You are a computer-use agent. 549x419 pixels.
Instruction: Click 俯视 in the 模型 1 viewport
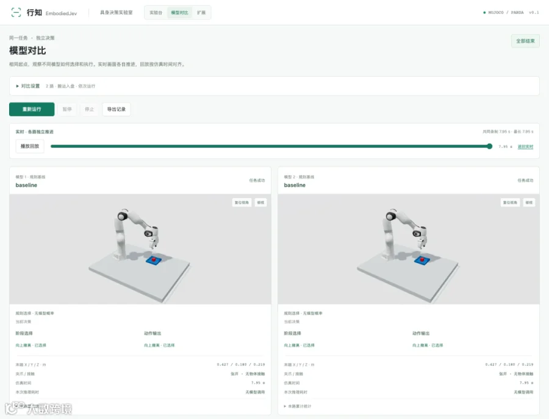click(260, 203)
